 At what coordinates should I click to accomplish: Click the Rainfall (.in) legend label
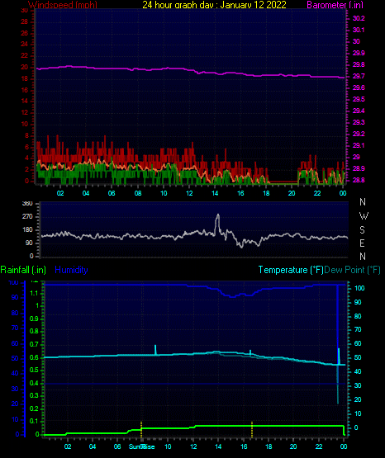coord(23,270)
